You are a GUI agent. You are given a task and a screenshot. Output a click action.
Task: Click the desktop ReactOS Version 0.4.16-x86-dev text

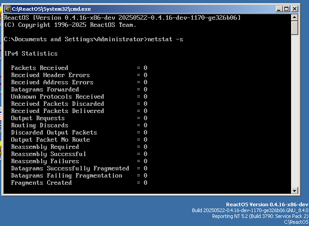267,204
